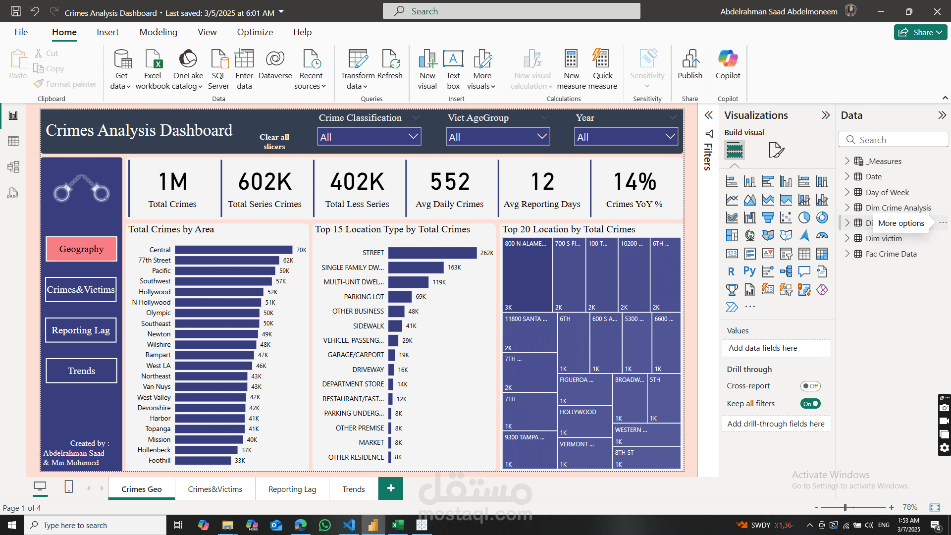Switch to Reporting Lag page tab
Screen dimensions: 951x535
click(292, 489)
